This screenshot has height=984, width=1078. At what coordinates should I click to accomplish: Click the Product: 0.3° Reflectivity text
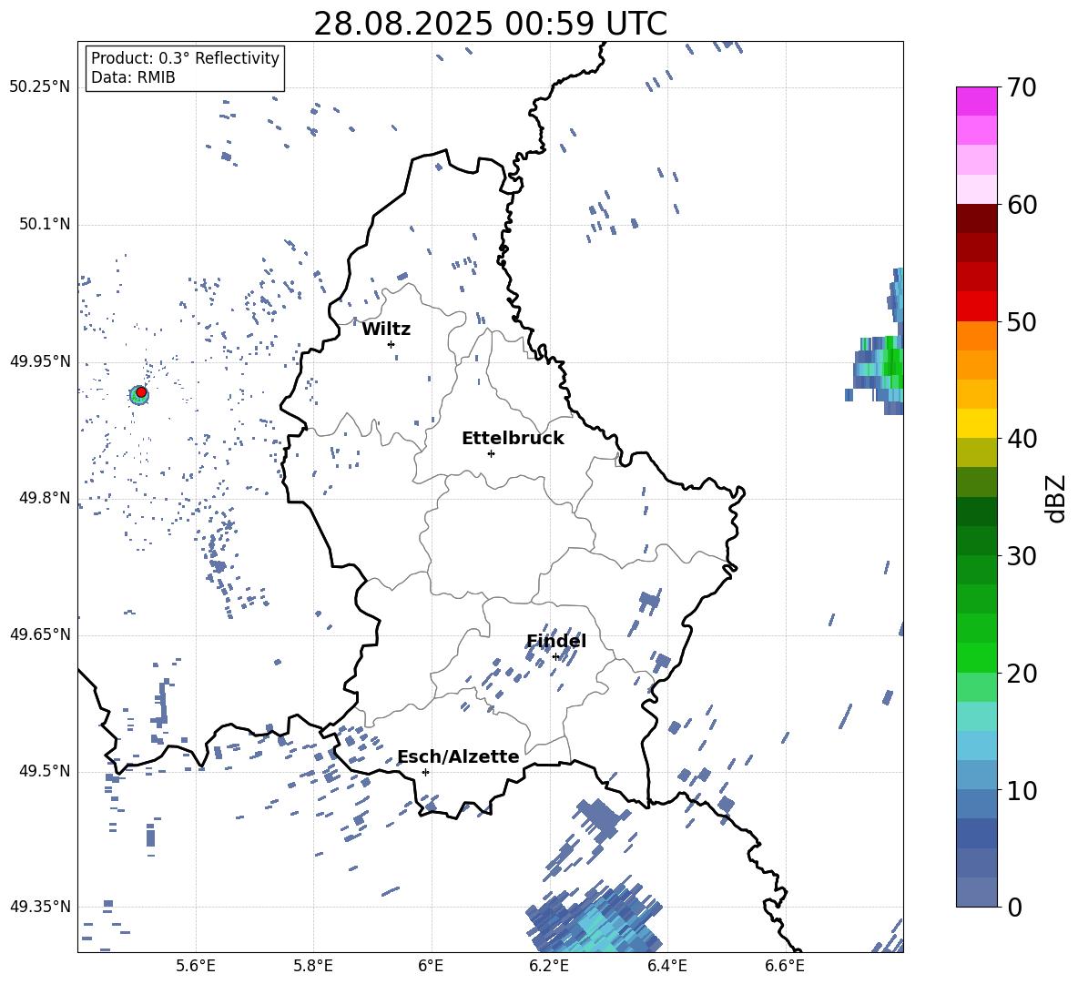click(185, 57)
